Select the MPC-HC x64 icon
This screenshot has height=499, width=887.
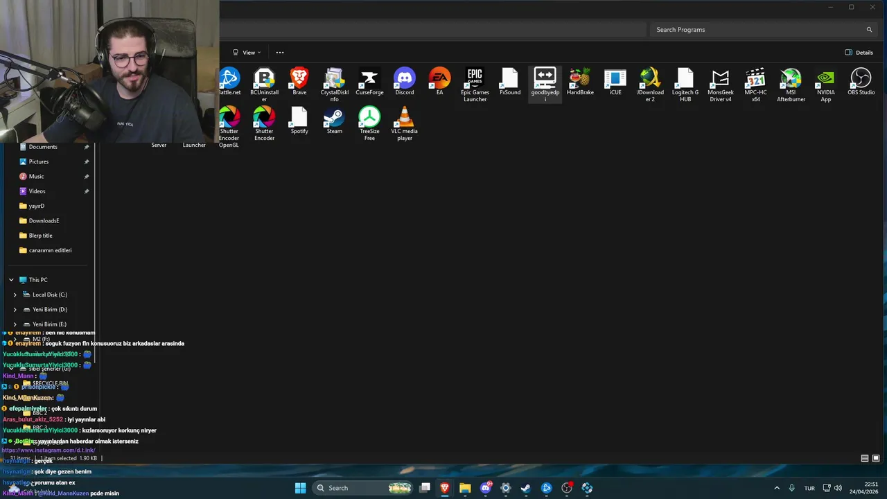(755, 85)
